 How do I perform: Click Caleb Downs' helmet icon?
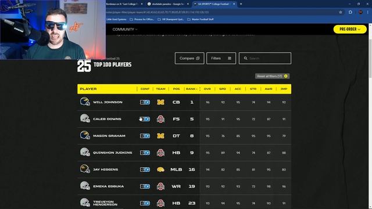(x=85, y=118)
